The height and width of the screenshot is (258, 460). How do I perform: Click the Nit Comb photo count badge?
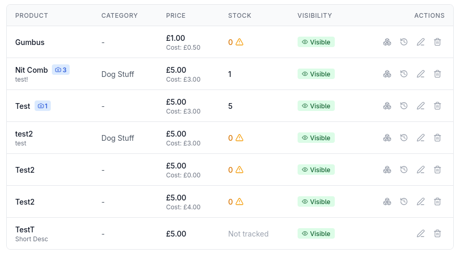coord(61,70)
